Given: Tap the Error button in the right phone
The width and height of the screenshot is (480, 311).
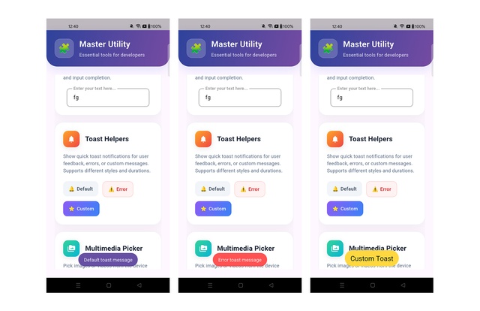Looking at the screenshot, I should [x=382, y=189].
